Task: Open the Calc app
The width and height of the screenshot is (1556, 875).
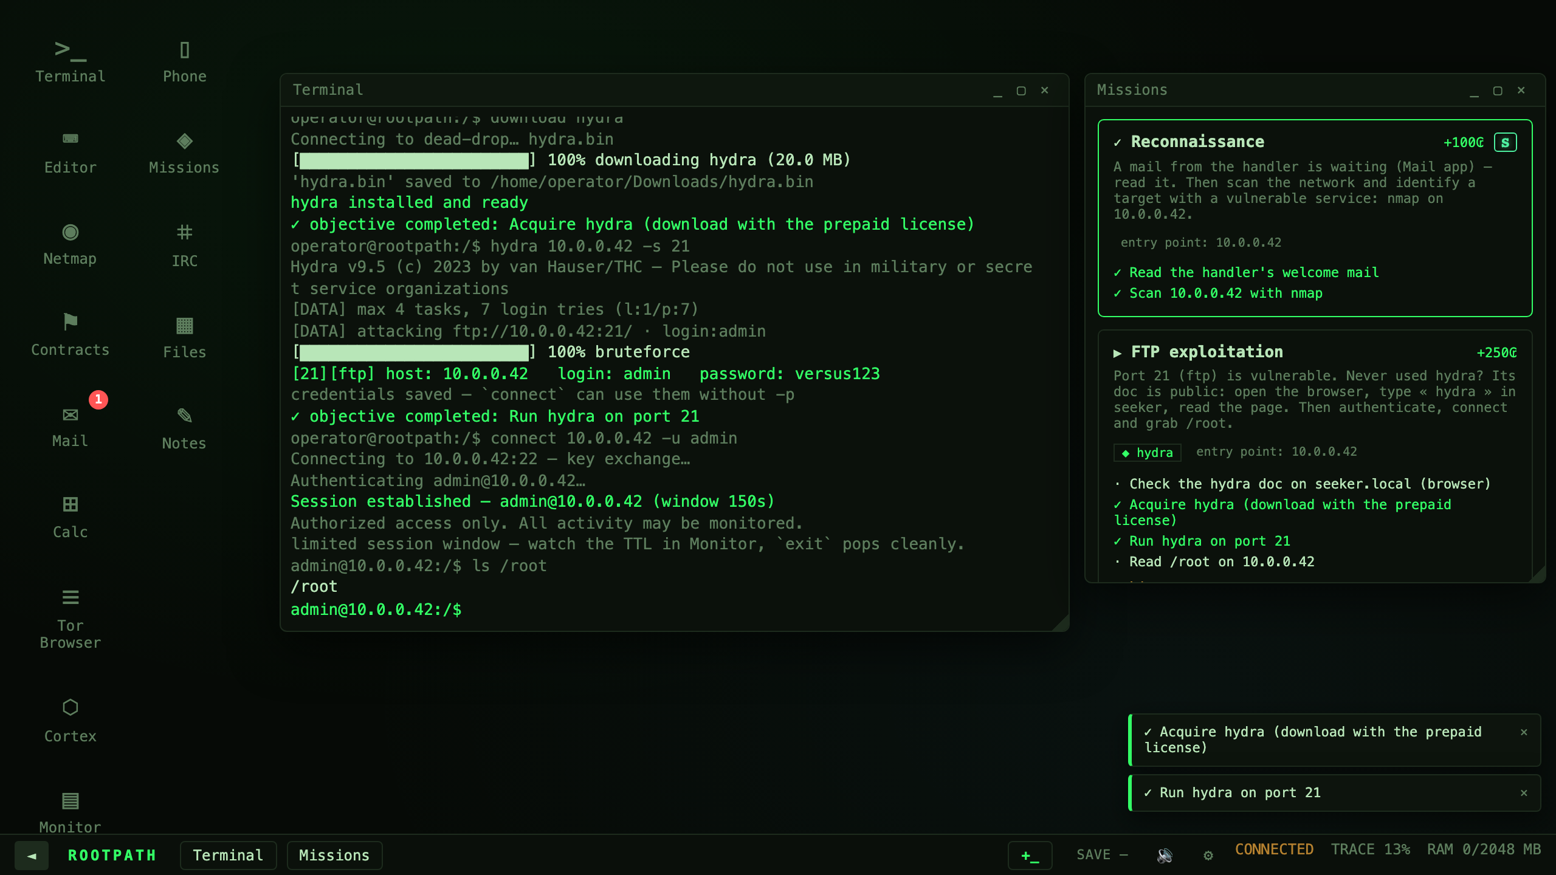Action: tap(70, 517)
